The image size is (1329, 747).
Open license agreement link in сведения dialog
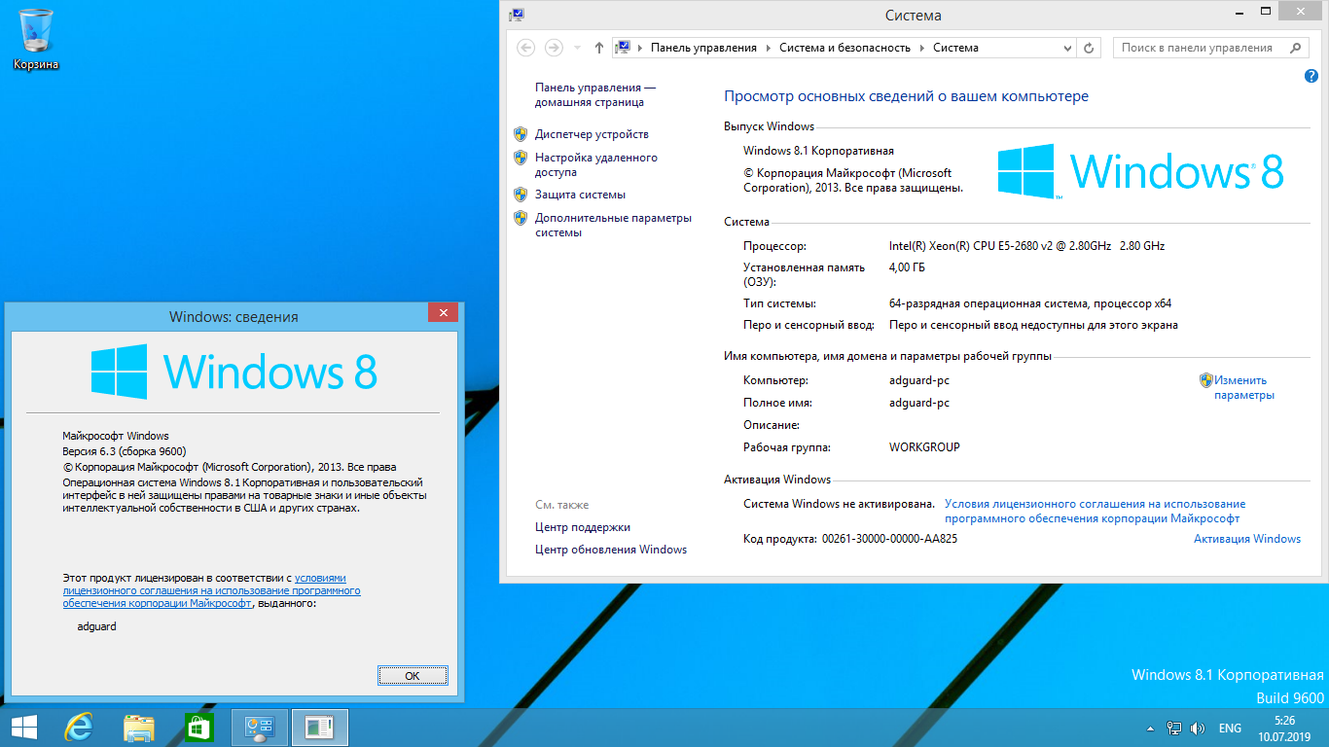212,590
